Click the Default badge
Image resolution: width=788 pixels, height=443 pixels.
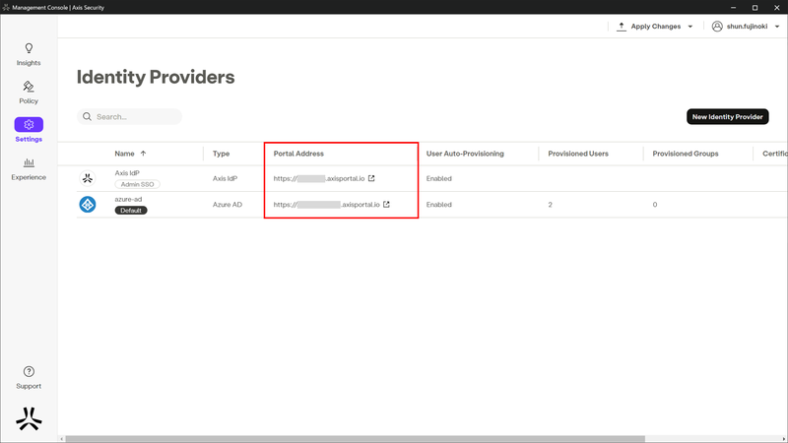[x=131, y=211]
